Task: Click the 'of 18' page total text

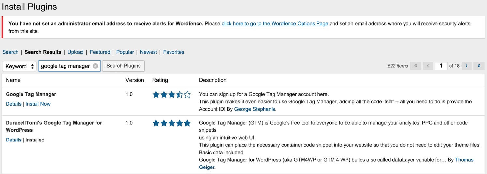Action: (454, 66)
